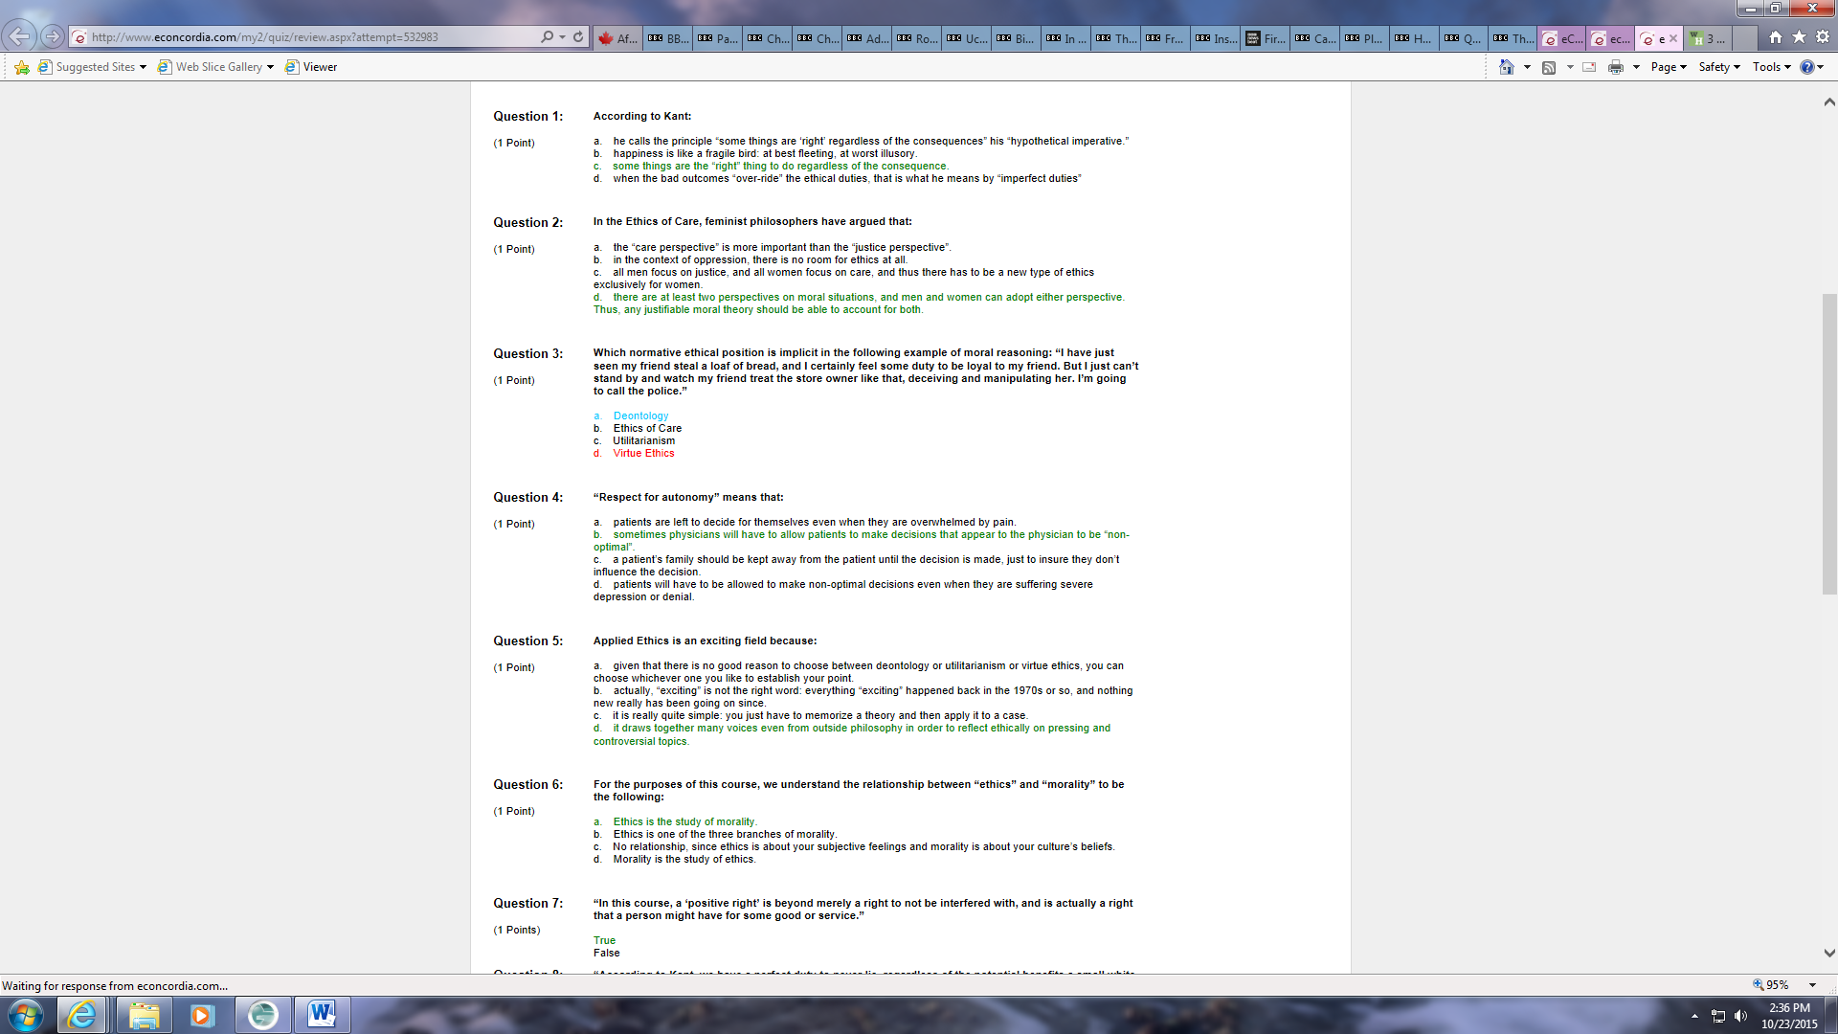Screen dimensions: 1838x1034
Task: Click the RSS feeds icon
Action: point(1549,67)
